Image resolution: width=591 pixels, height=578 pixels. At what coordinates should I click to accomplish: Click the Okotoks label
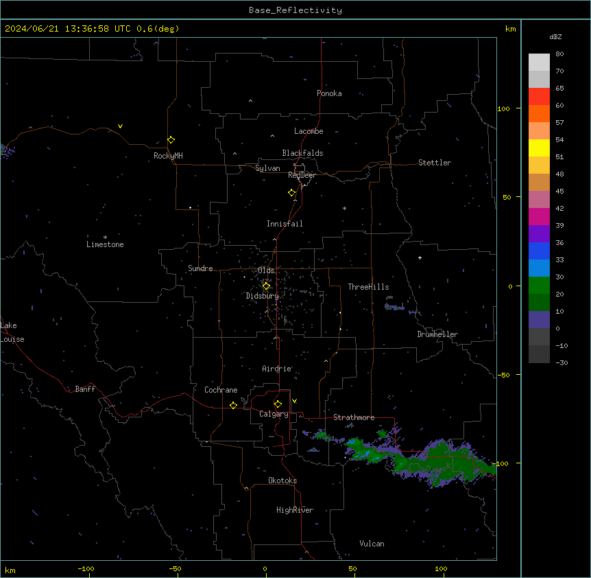click(x=282, y=481)
